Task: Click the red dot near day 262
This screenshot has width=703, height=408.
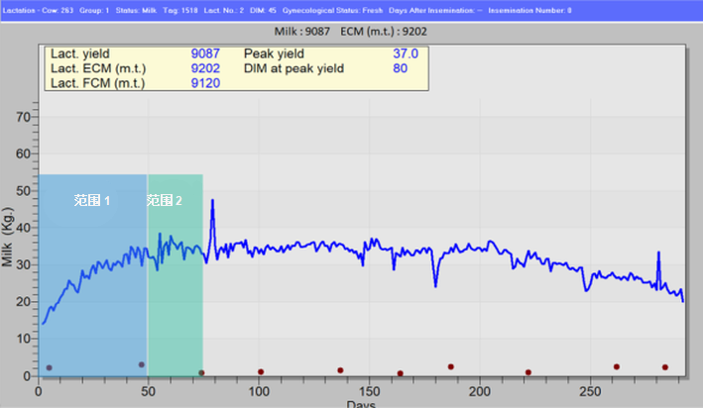Action: coord(617,366)
